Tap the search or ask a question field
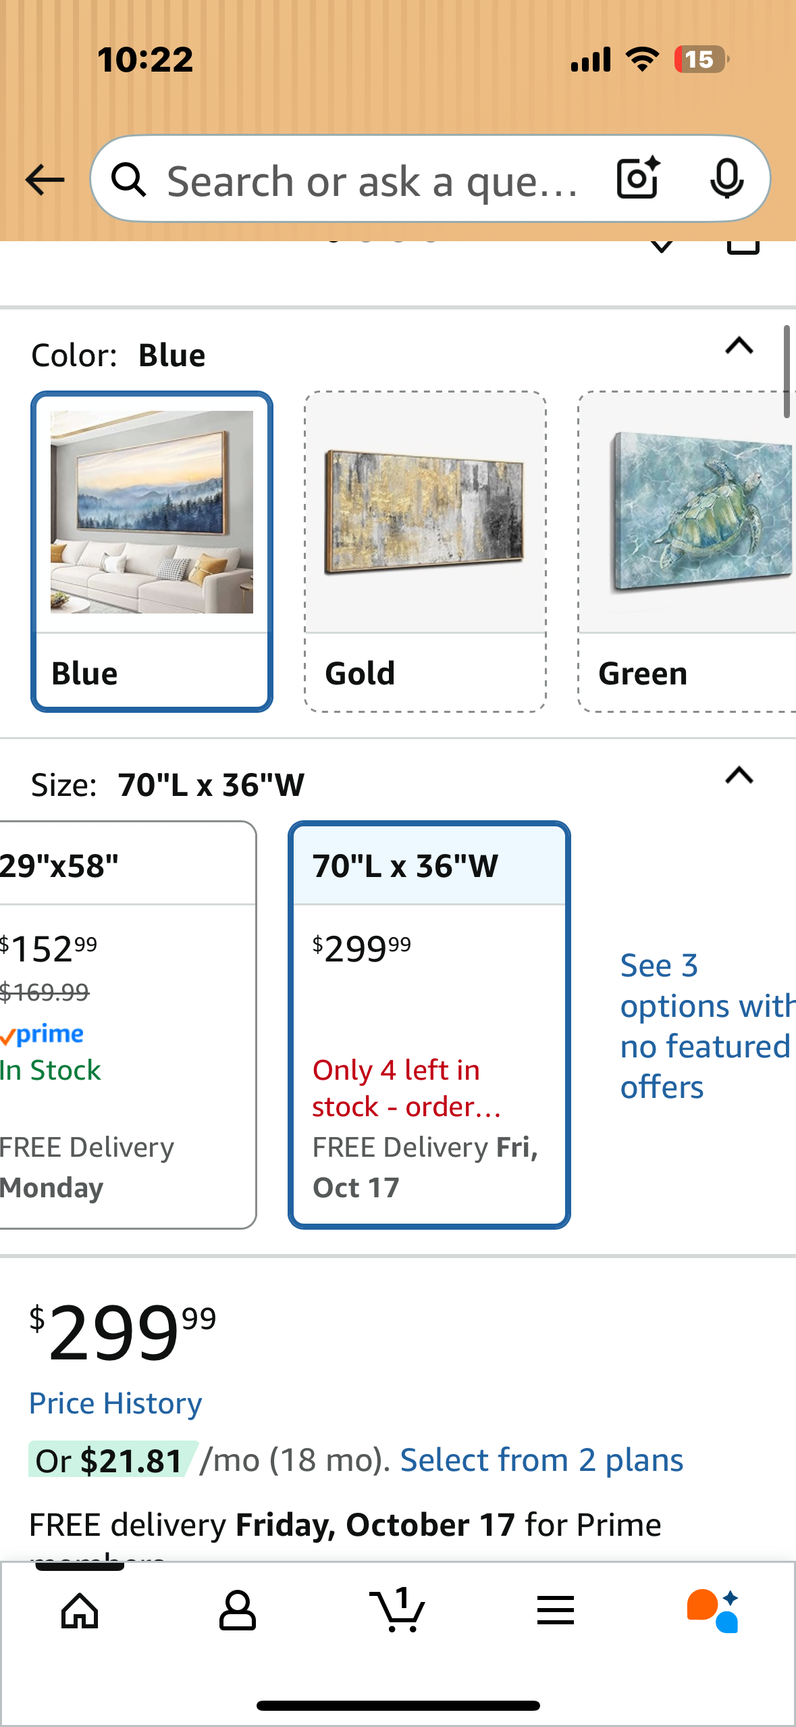The image size is (796, 1727). 371,180
